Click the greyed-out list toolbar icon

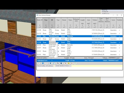tap(46, 63)
